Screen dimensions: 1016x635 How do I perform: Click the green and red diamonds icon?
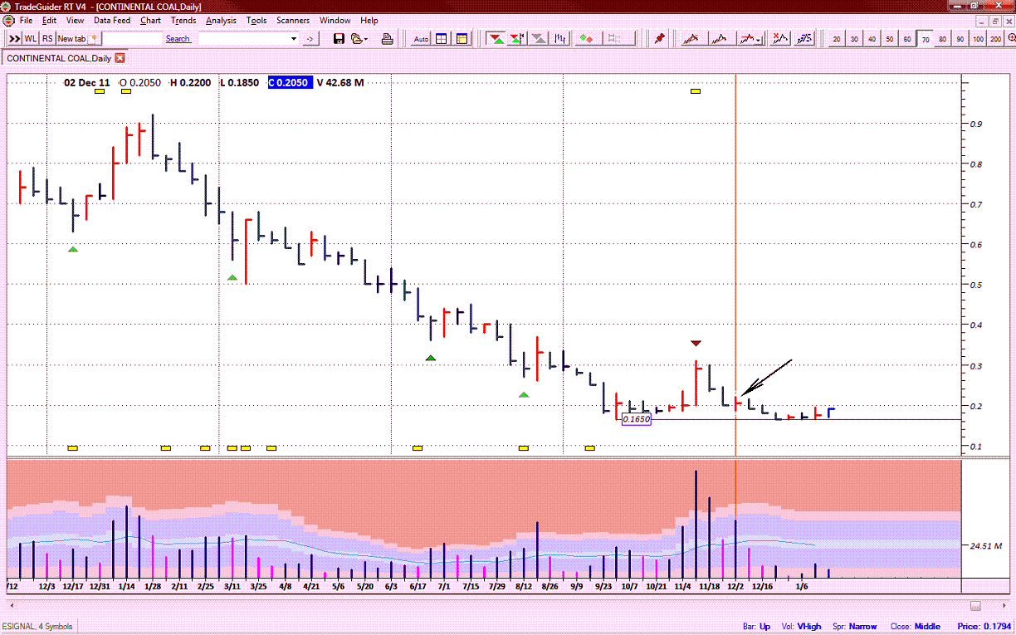pyautogui.click(x=587, y=38)
